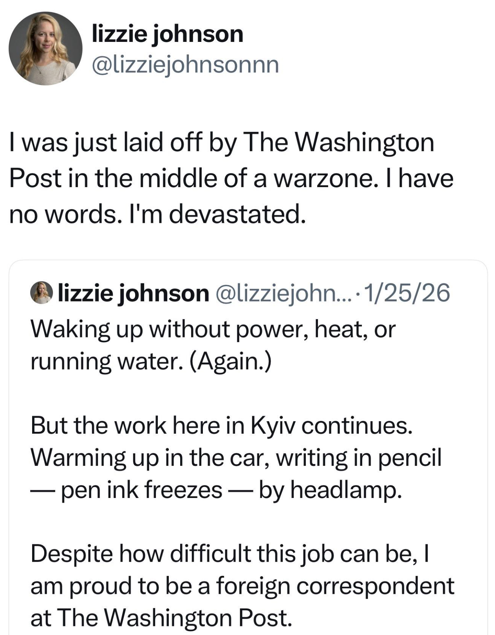Click the small avatar in the quoted tweet
The height and width of the screenshot is (635, 495).
(42, 293)
